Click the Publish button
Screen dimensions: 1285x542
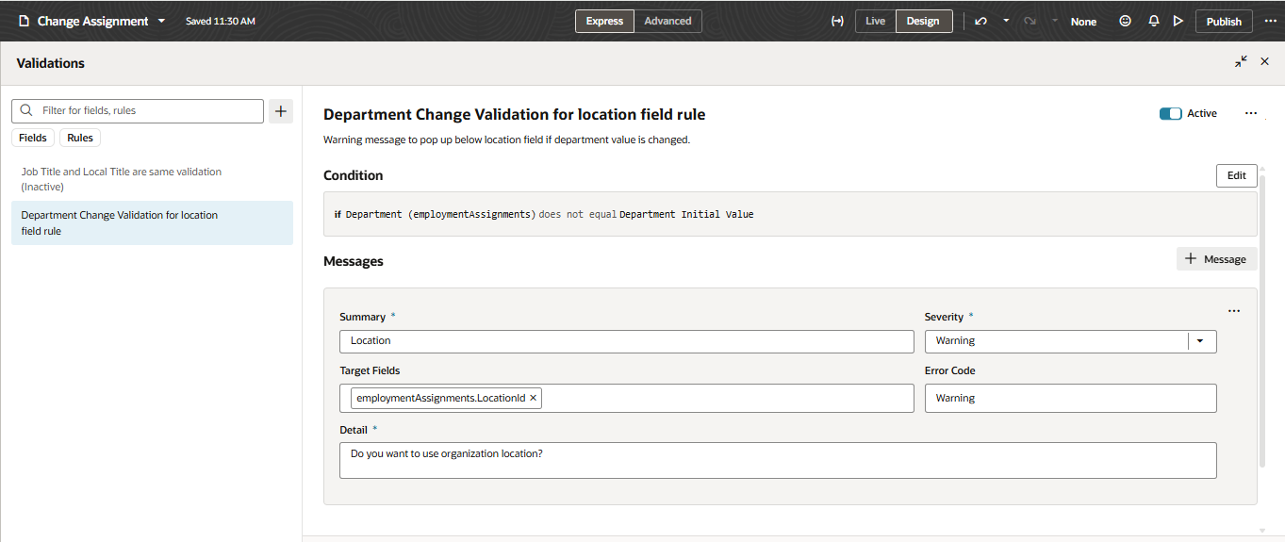[1224, 21]
